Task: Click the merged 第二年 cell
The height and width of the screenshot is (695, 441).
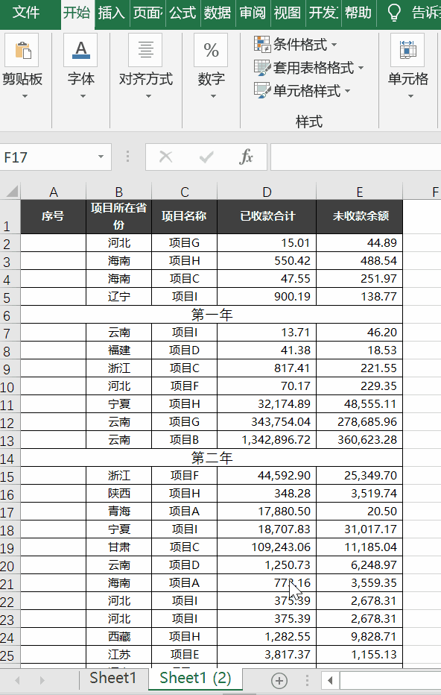Action: (x=212, y=458)
